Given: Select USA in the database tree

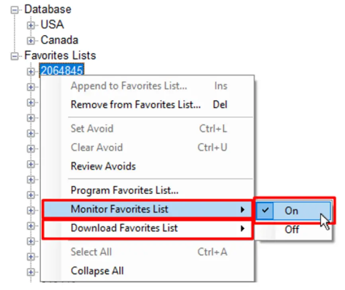Looking at the screenshot, I should [x=52, y=25].
